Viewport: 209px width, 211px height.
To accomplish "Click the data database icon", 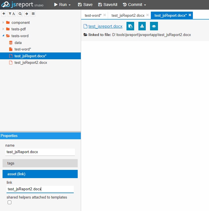I will [x=11, y=43].
